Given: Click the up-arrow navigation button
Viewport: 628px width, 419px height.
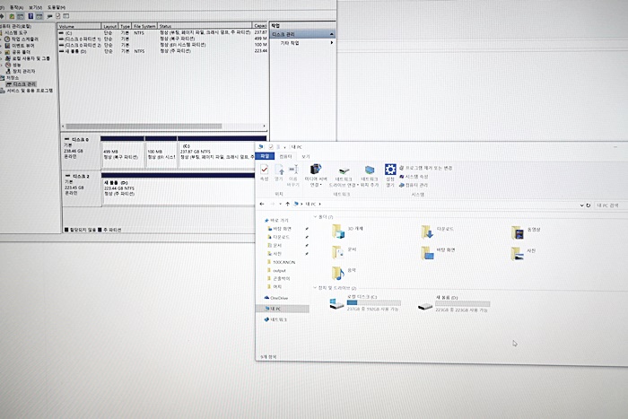Looking at the screenshot, I should (289, 204).
